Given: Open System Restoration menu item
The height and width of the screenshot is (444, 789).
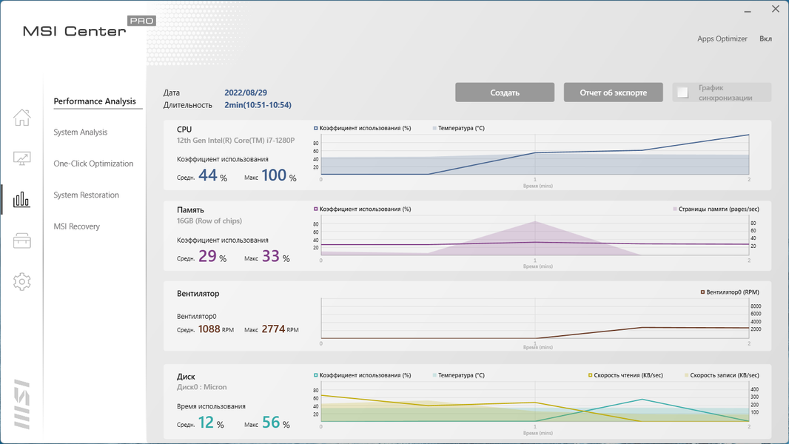Looking at the screenshot, I should (86, 195).
